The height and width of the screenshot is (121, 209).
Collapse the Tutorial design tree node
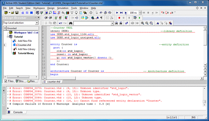click(8, 37)
